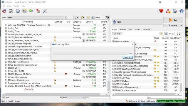188x106 pixels.
Task: Click the create backup icon above mod list
Action: coord(93,18)
